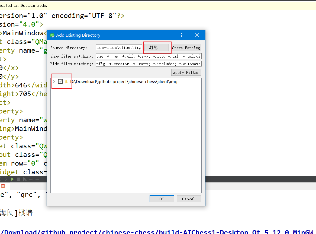Viewport: 316px width, 234px height.
Task: Uncheck the client\img directory checkbox
Action: tap(60, 81)
